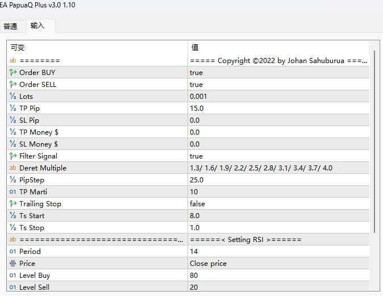Viewport: 383px width, 296px height.
Task: Edit the SL Pip value 0.0
Action: 278,120
